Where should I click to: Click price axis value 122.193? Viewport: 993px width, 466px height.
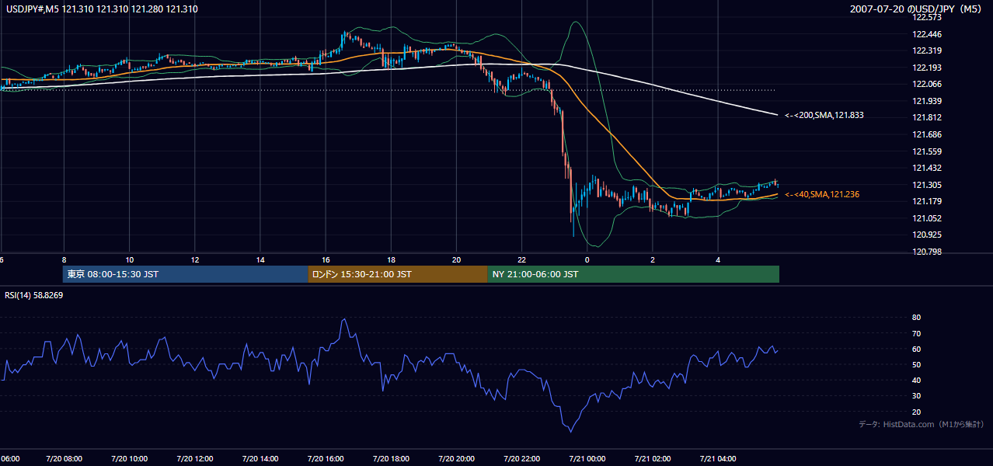[x=928, y=68]
